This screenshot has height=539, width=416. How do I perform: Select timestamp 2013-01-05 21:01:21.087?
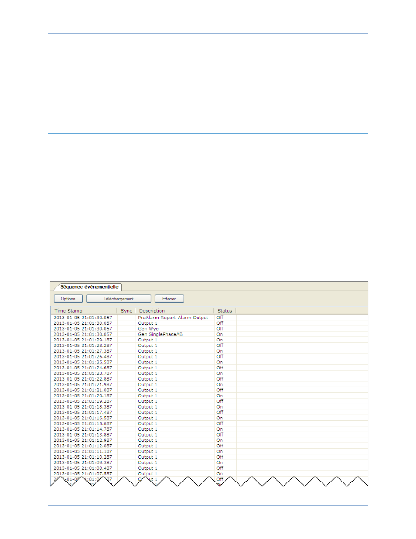point(83,390)
